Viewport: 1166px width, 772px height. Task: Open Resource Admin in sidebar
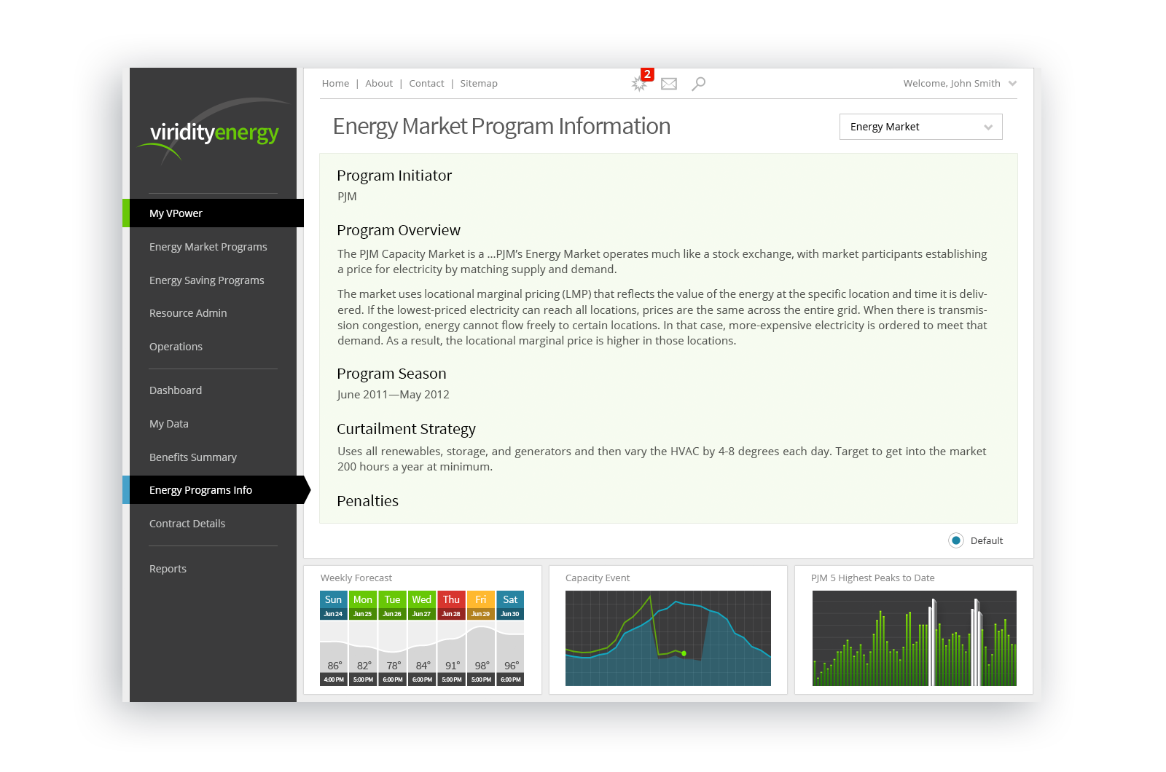(188, 313)
